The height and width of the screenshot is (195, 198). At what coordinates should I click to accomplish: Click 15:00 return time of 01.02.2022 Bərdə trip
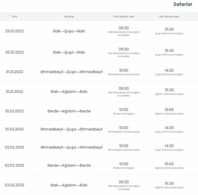click(x=169, y=110)
